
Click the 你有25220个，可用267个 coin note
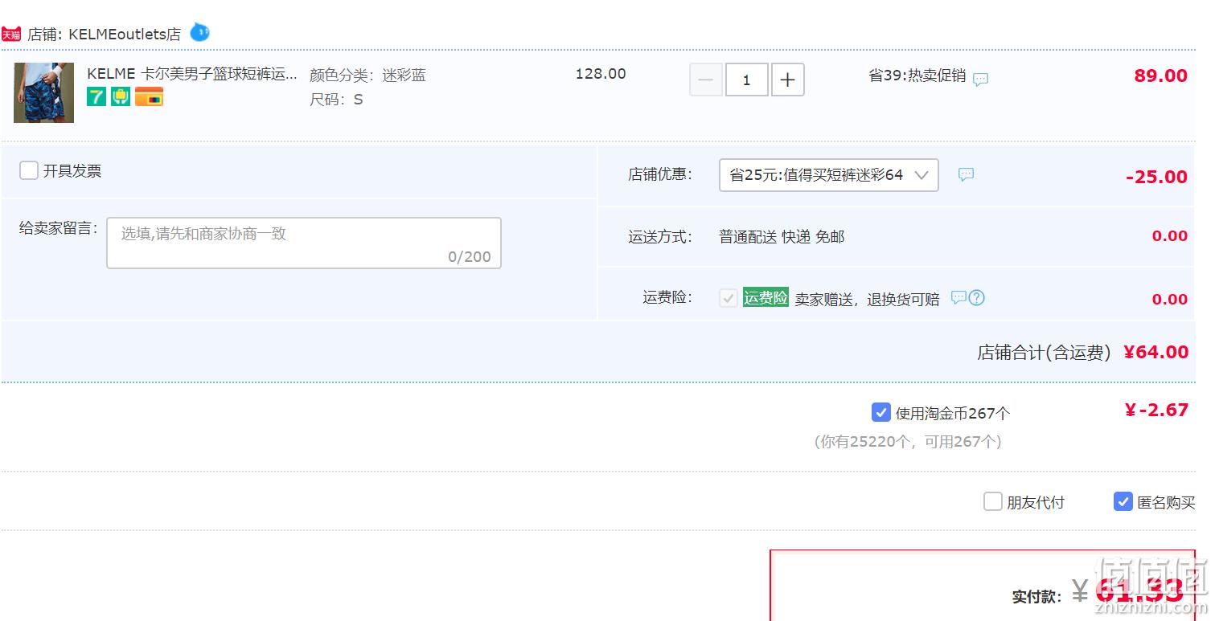click(908, 442)
